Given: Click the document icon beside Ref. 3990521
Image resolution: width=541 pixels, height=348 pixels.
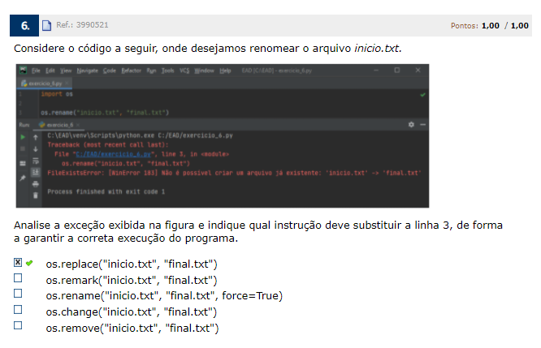Looking at the screenshot, I should pyautogui.click(x=46, y=25).
